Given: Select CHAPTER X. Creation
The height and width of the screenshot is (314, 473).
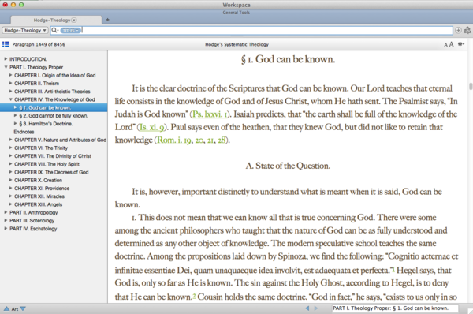Looking at the screenshot, I should pyautogui.click(x=39, y=180).
